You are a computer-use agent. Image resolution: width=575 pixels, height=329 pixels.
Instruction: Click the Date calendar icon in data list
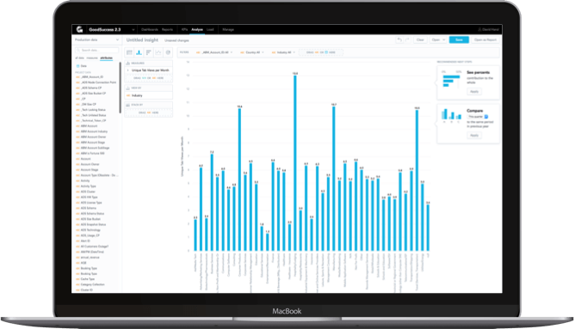coord(77,66)
